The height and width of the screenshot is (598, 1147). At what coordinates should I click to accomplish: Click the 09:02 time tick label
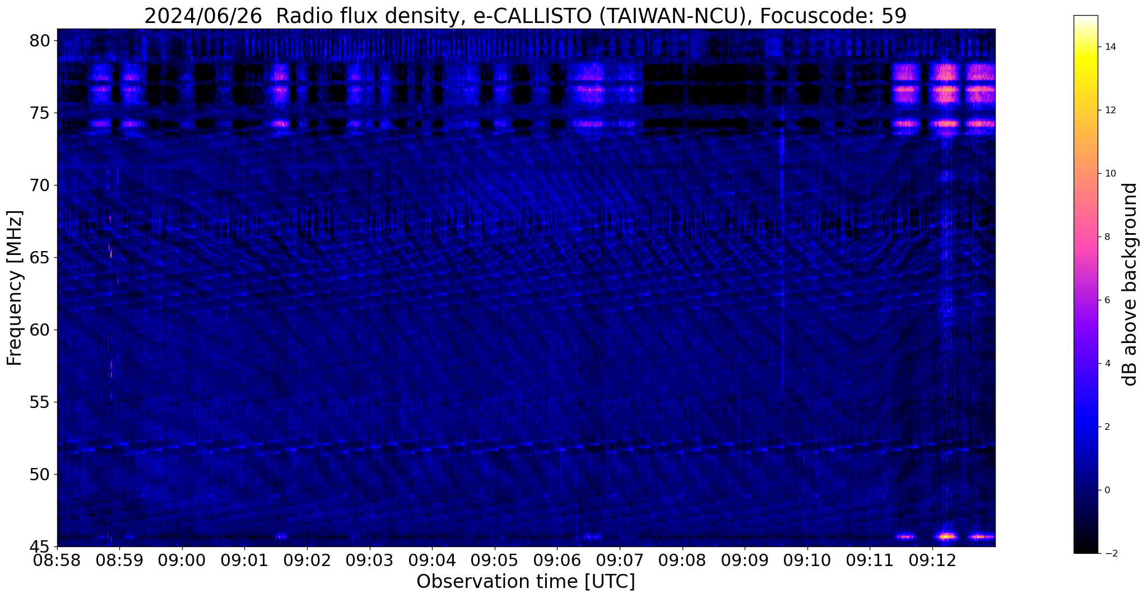[307, 560]
